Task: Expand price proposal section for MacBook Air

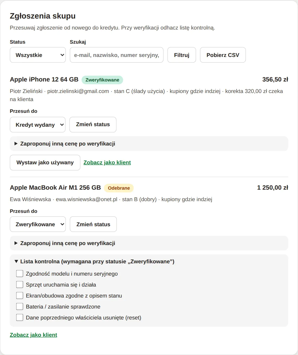Action: [x=149, y=243]
